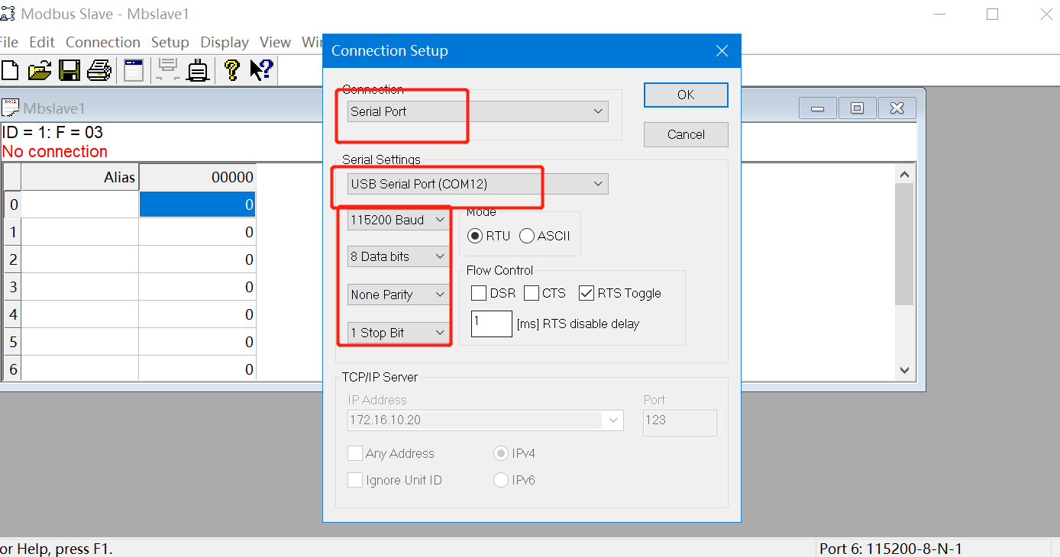1060x557 pixels.
Task: Click the yellow question mark Help icon
Action: point(232,70)
